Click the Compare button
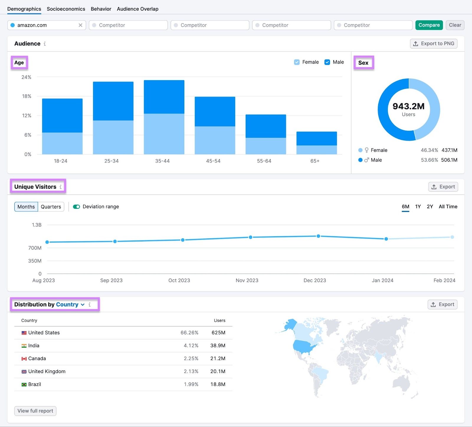Screen dimensions: 472x427 point(429,25)
